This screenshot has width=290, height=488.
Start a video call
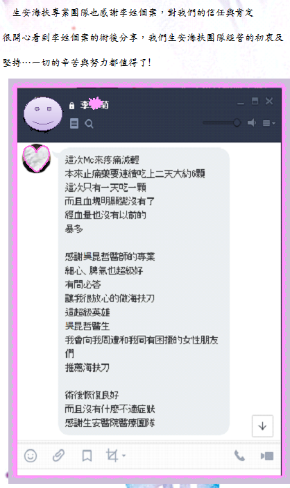(x=267, y=456)
